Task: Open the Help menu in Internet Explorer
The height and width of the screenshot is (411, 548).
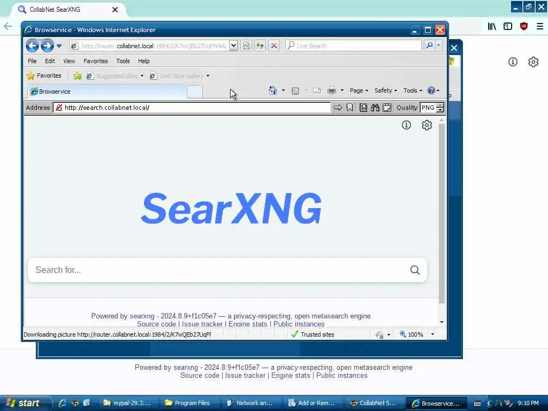Action: [x=143, y=61]
